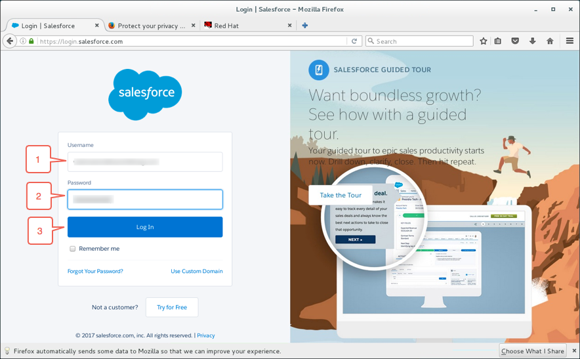The height and width of the screenshot is (359, 580).
Task: Close the Red Hat tab
Action: point(289,26)
